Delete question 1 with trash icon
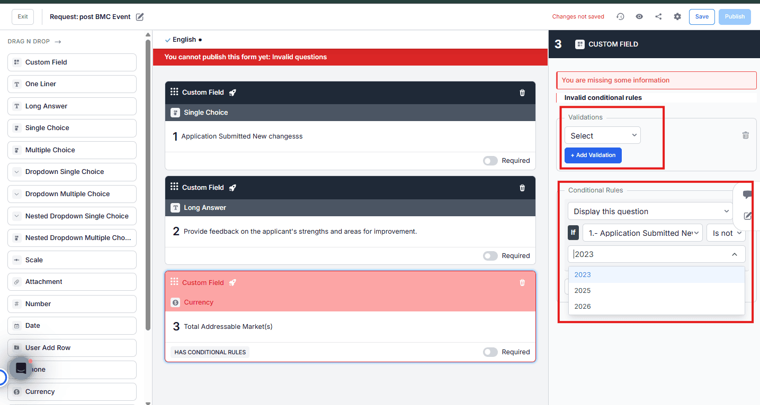This screenshot has width=760, height=405. (522, 93)
